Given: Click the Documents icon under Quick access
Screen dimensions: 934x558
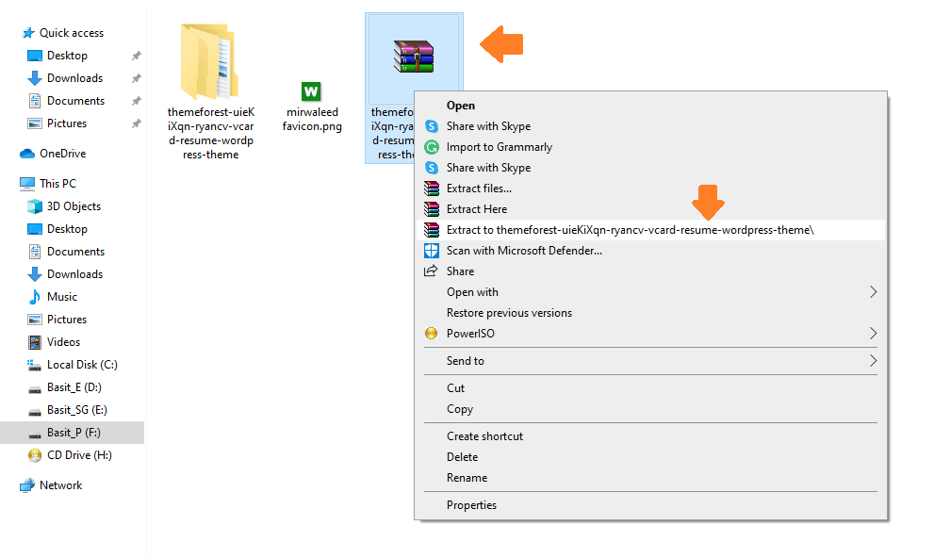Looking at the screenshot, I should tap(35, 101).
